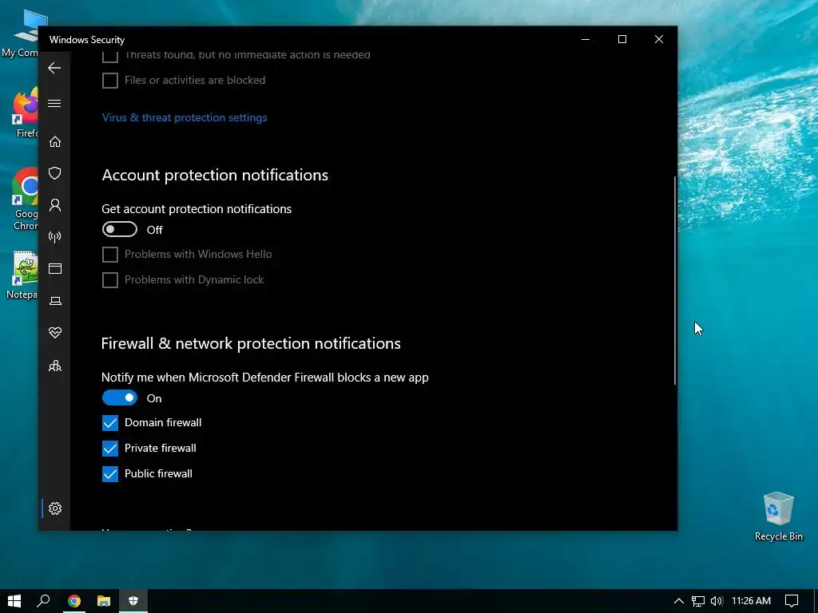This screenshot has height=613, width=818.
Task: Open File Explorer from taskbar
Action: [x=104, y=601]
